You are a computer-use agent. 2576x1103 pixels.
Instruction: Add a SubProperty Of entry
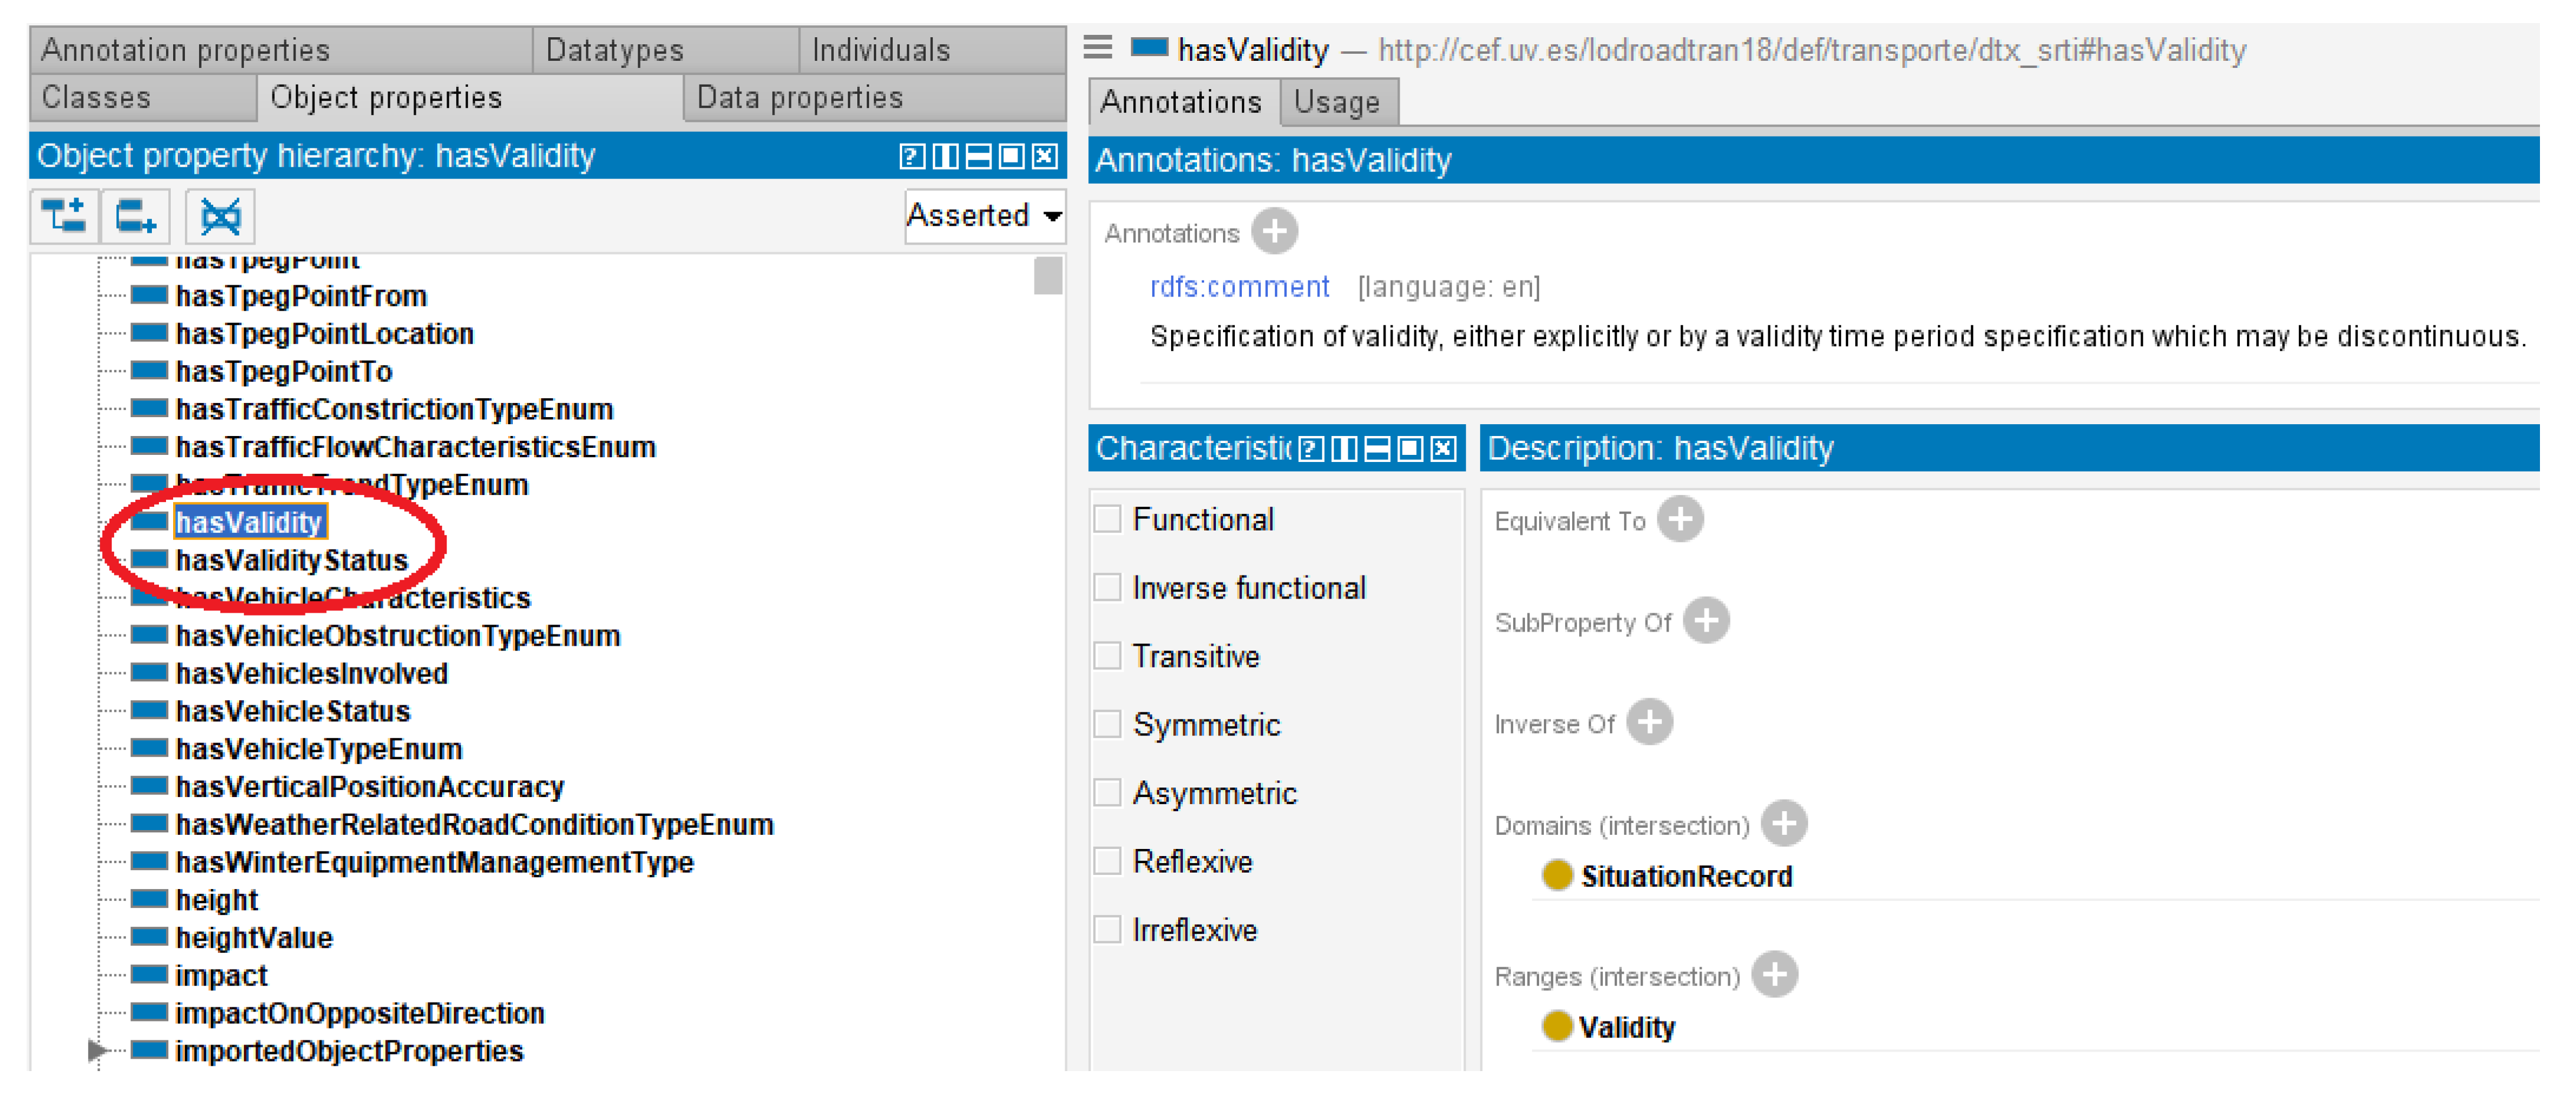click(1706, 621)
